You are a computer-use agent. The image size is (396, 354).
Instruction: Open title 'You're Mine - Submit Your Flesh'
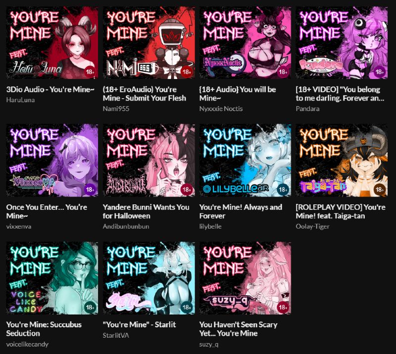pyautogui.click(x=145, y=94)
